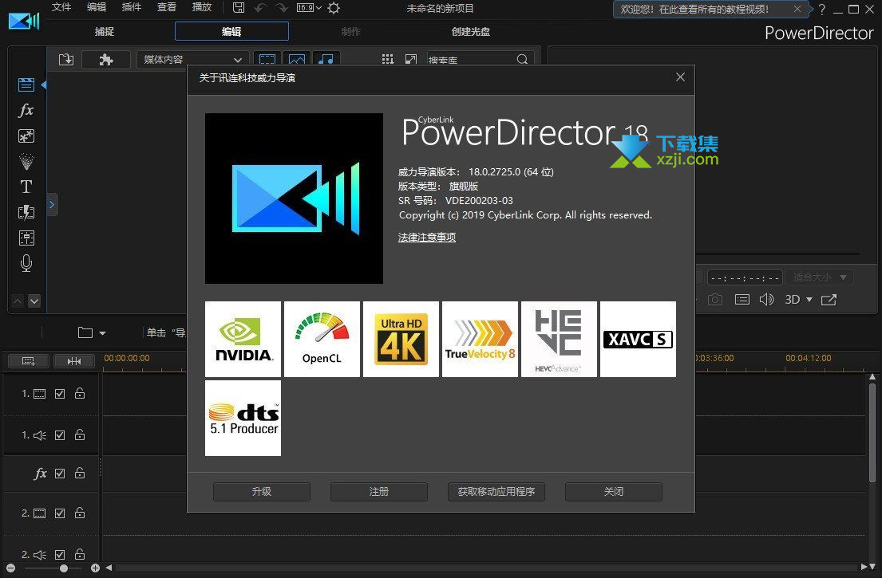
Task: Open the Voice-Over microphone room icon
Action: (26, 263)
